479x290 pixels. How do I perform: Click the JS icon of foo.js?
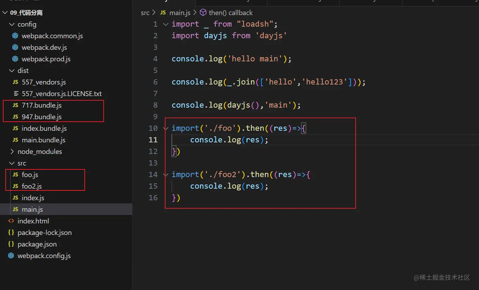pyautogui.click(x=15, y=175)
